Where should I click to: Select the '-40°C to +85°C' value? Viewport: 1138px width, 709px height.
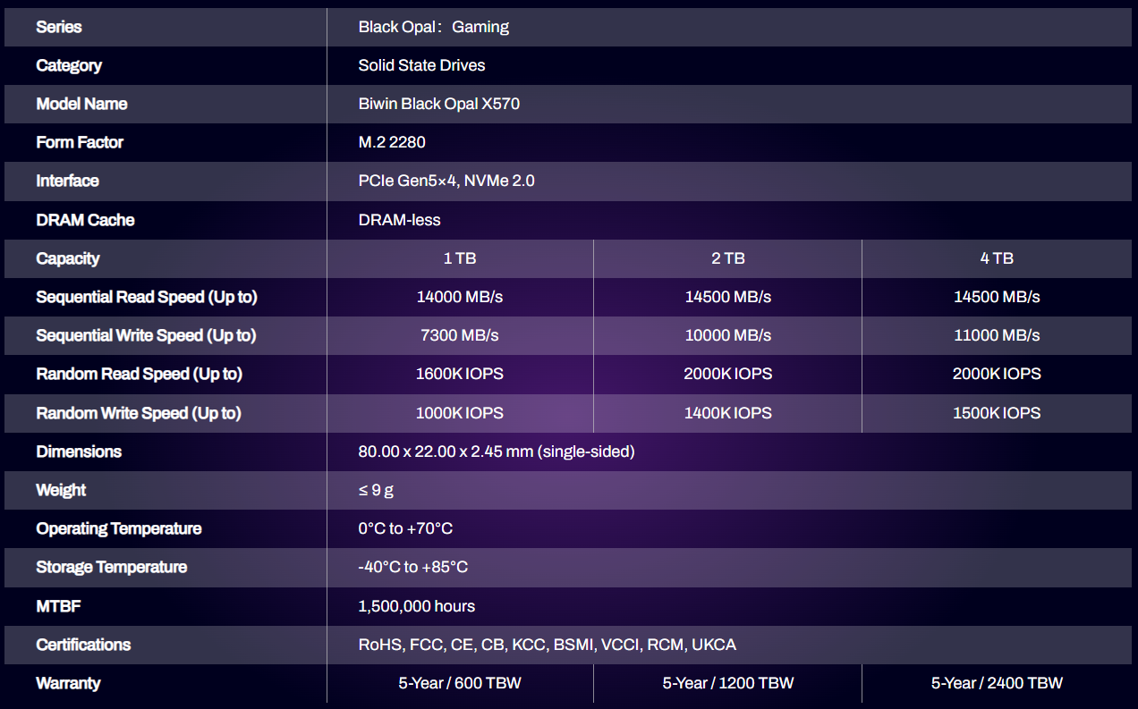coord(413,567)
